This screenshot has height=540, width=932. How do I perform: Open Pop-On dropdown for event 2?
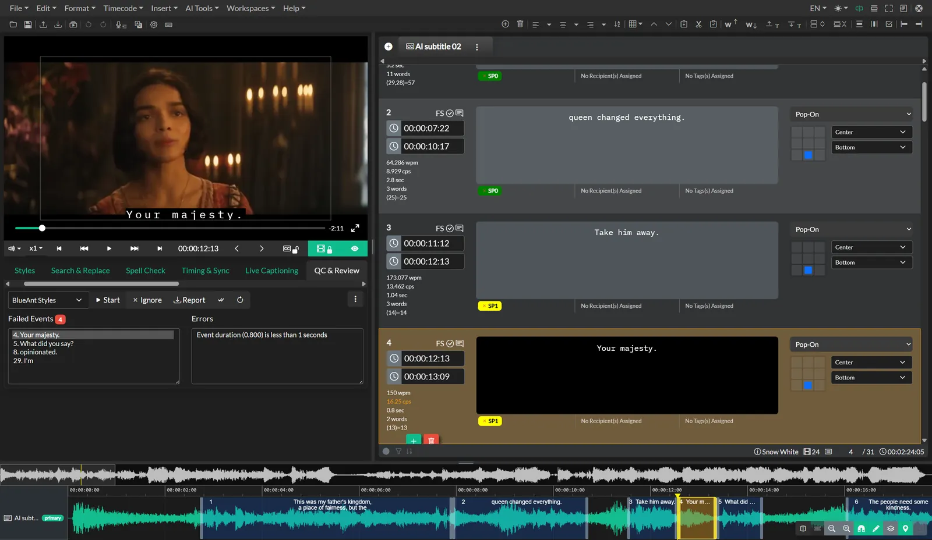(x=853, y=114)
